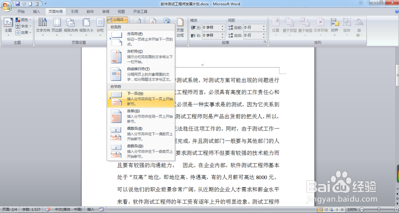Viewport: 399px width, 213px height.
Task: Switch to full screen reading view
Action: pyautogui.click(x=326, y=209)
